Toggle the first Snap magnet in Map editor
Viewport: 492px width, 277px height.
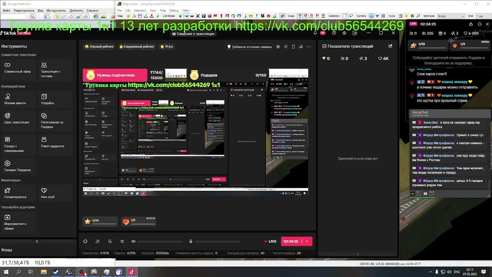[300, 16]
